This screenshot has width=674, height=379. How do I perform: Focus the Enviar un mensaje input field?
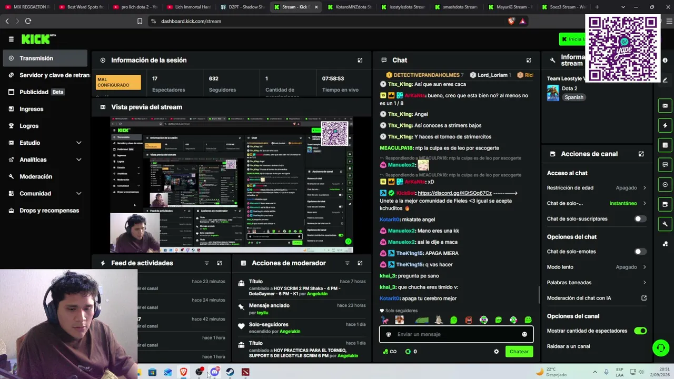point(456,334)
